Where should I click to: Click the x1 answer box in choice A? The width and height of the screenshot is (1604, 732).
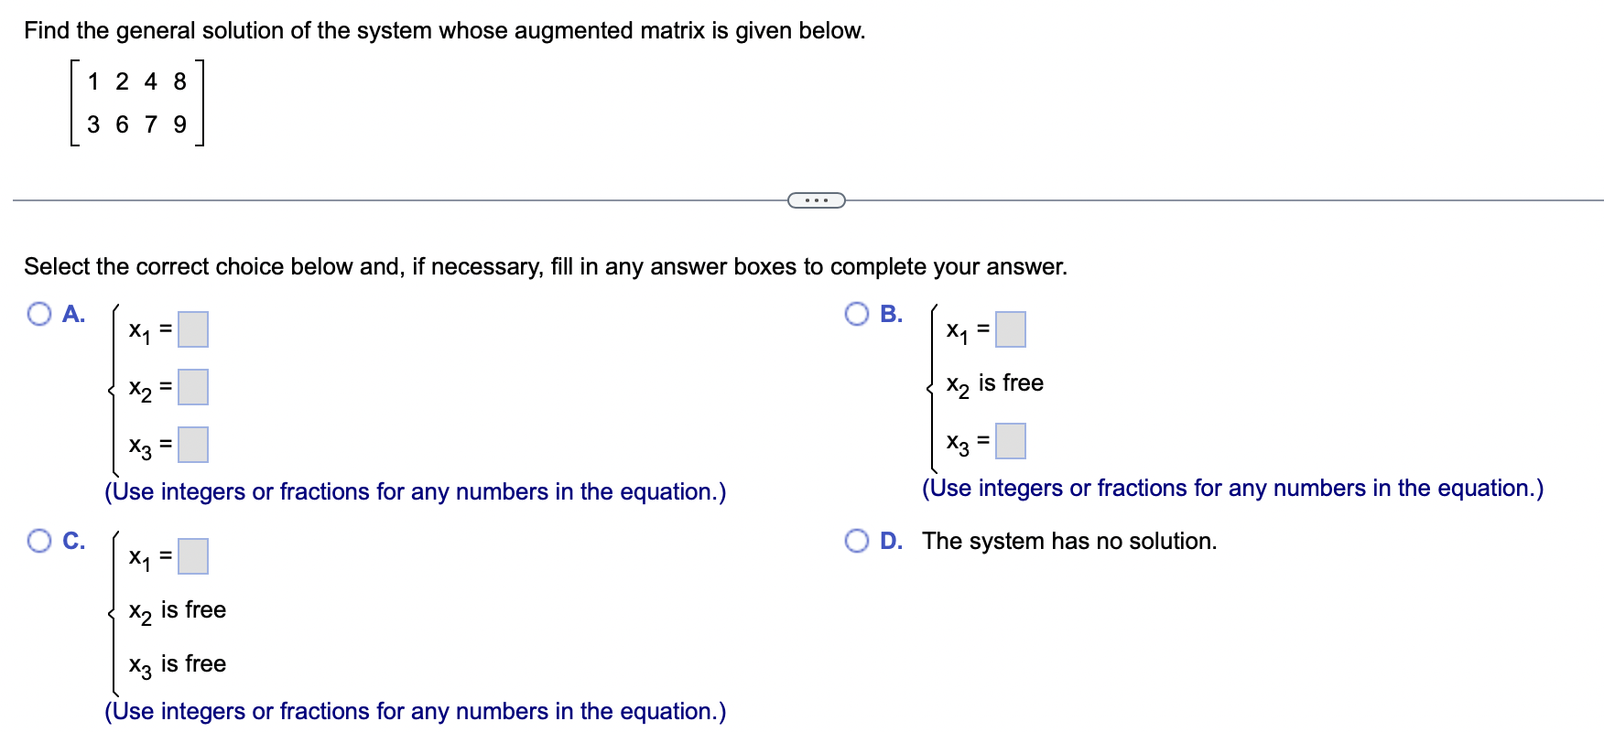(193, 329)
